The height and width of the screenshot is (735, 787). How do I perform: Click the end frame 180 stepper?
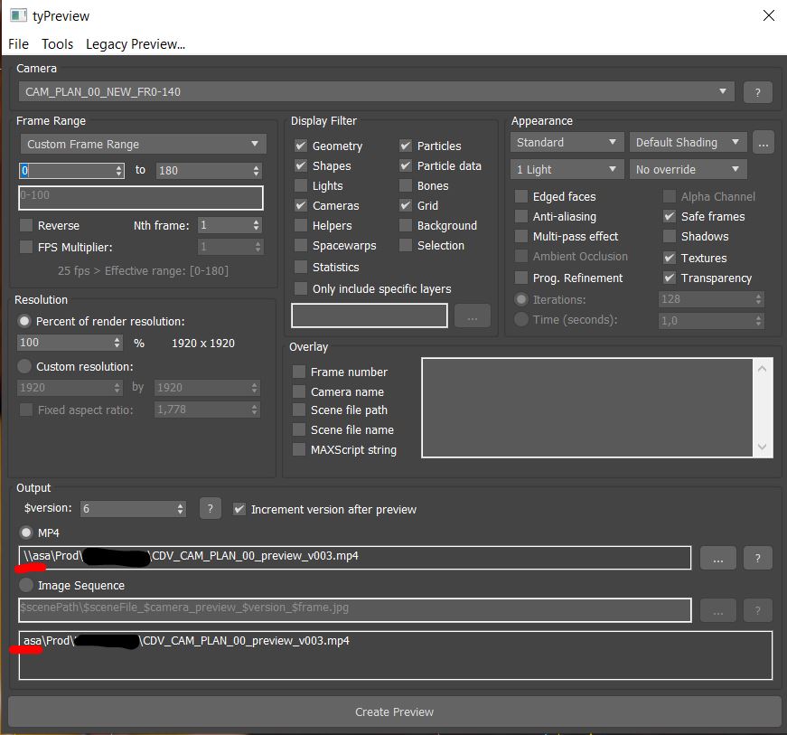209,171
